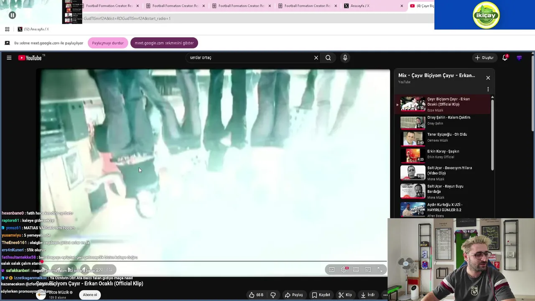Close the first Football Formation Creator tab
This screenshot has width=535, height=301.
pyautogui.click(x=138, y=6)
